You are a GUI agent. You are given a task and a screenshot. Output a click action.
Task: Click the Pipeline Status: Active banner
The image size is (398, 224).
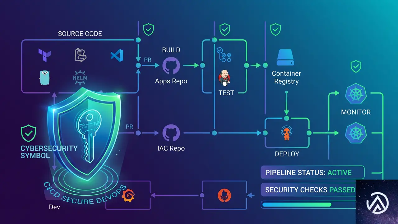coord(312,173)
